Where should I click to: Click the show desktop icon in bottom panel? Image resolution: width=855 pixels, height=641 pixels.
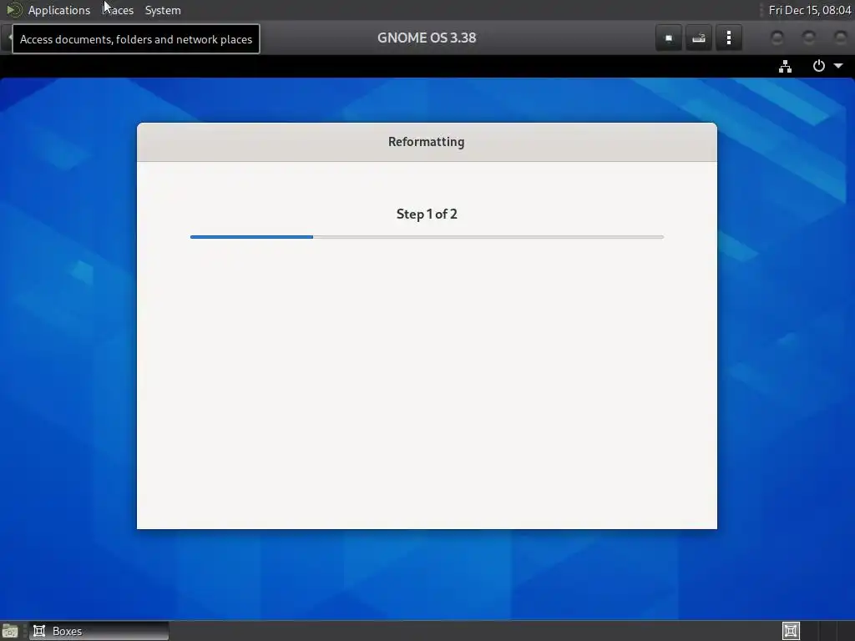tap(10, 631)
